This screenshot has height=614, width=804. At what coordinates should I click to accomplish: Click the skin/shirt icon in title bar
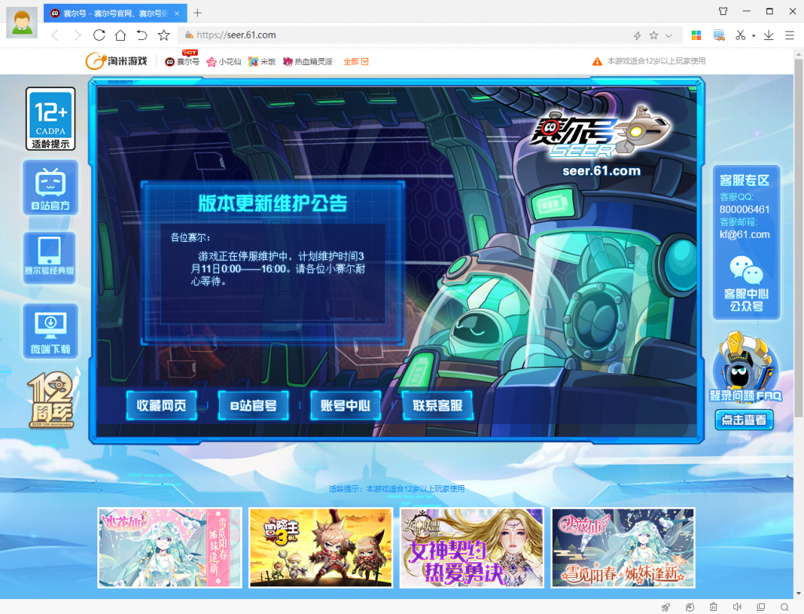coord(723,11)
